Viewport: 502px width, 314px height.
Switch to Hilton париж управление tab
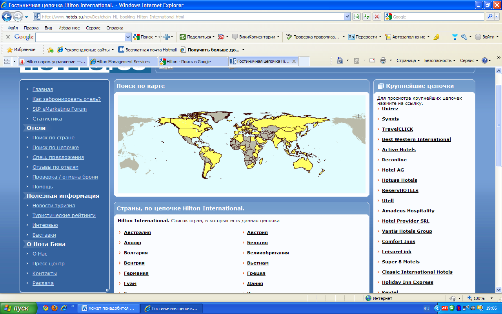pyautogui.click(x=53, y=62)
